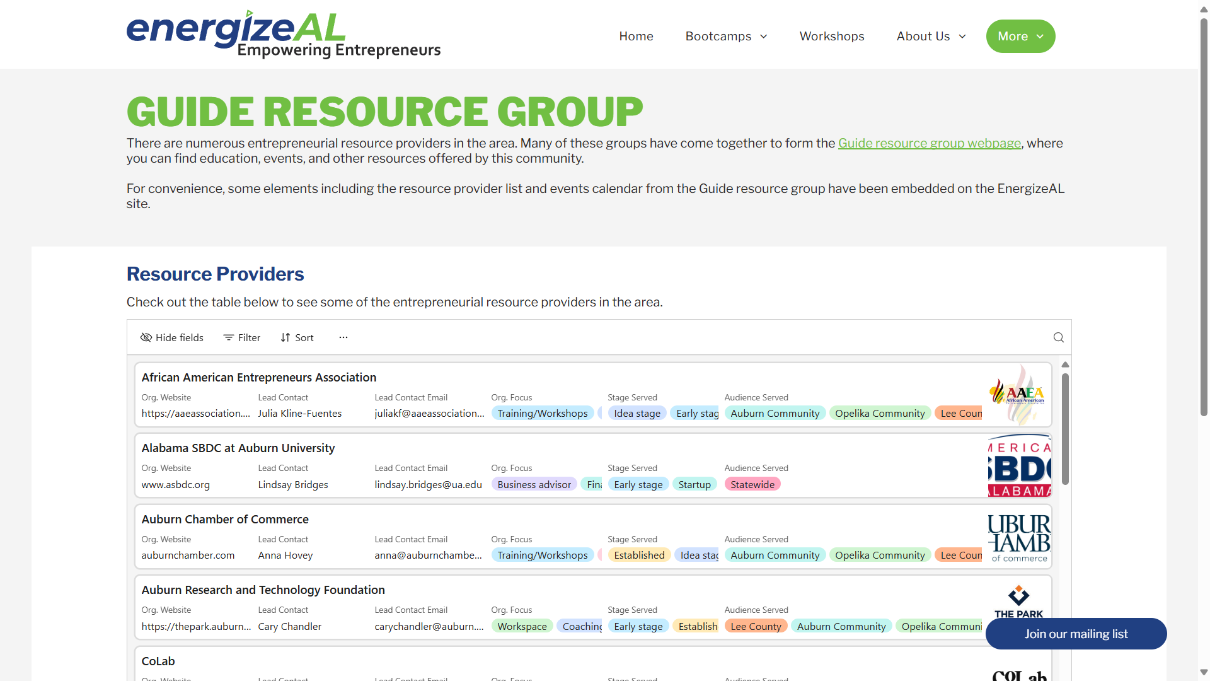Click the Established tag in Auburn Chamber row
Image resolution: width=1210 pixels, height=681 pixels.
pos(639,556)
